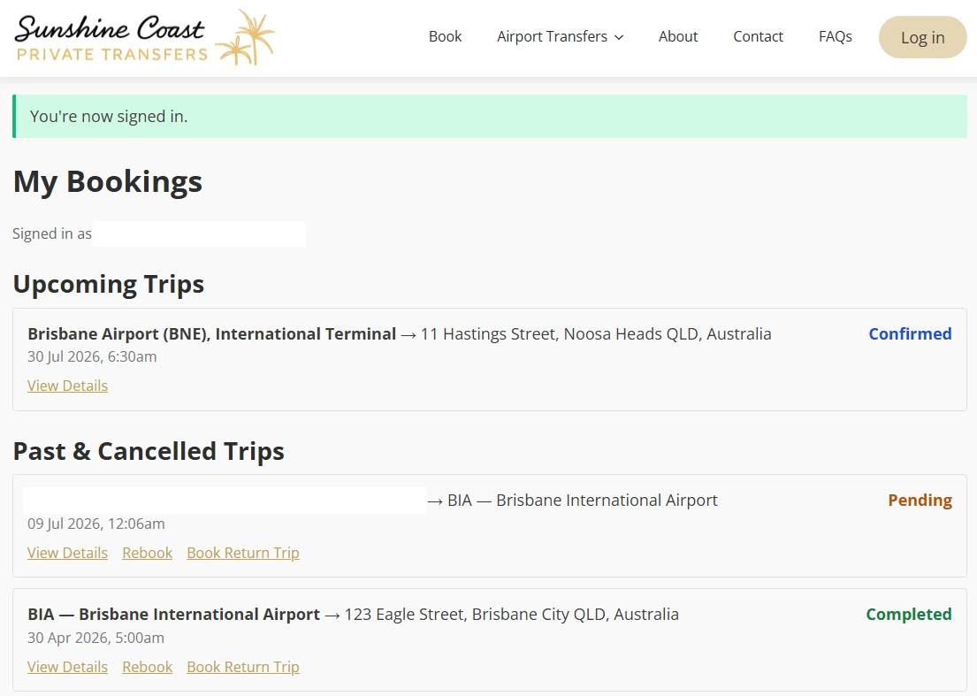Open the FAQs page
Viewport: 977px width, 696px height.
point(835,37)
